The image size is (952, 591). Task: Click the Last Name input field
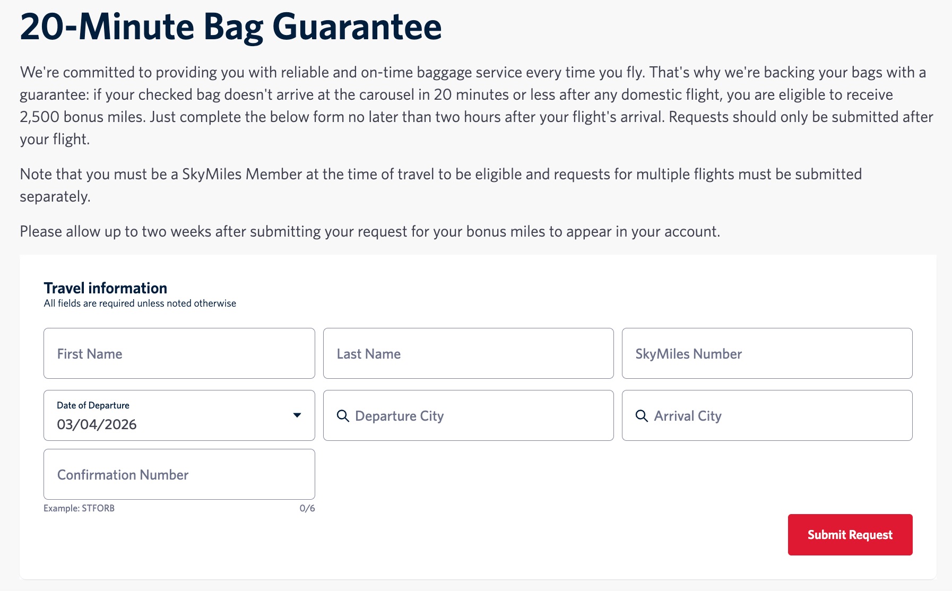(468, 353)
